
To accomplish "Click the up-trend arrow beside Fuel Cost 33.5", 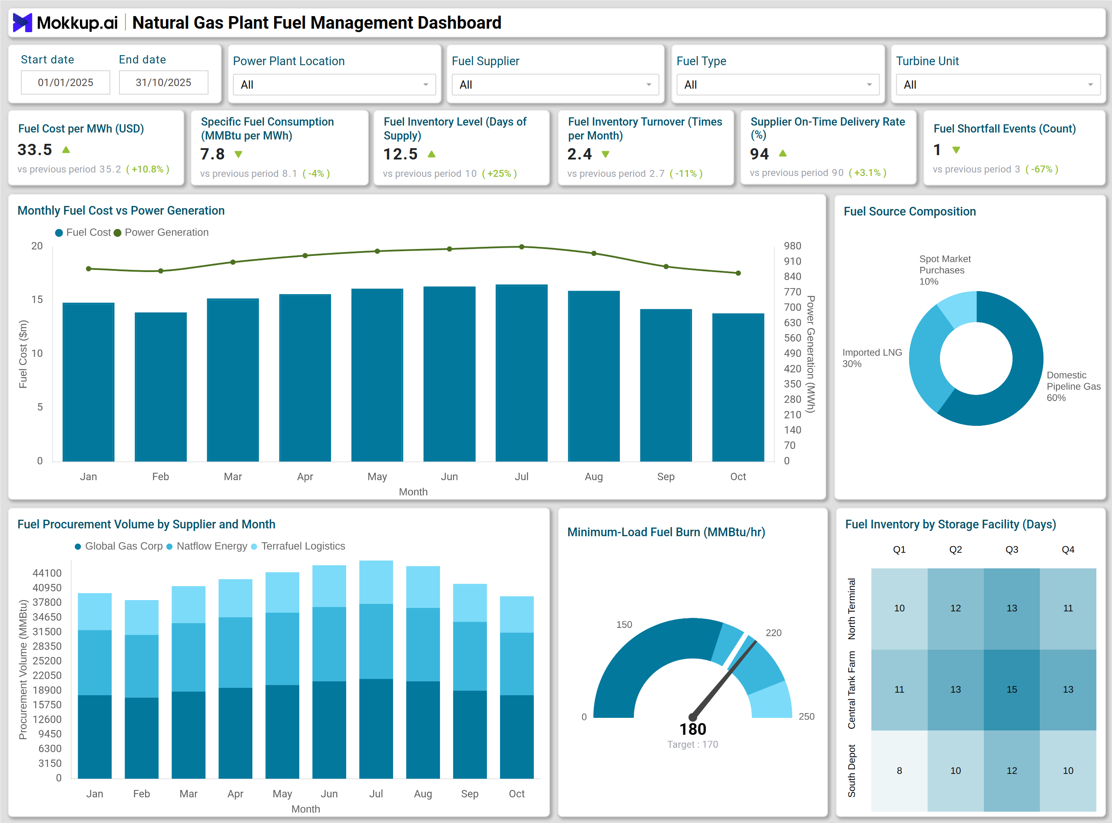I will pos(66,149).
